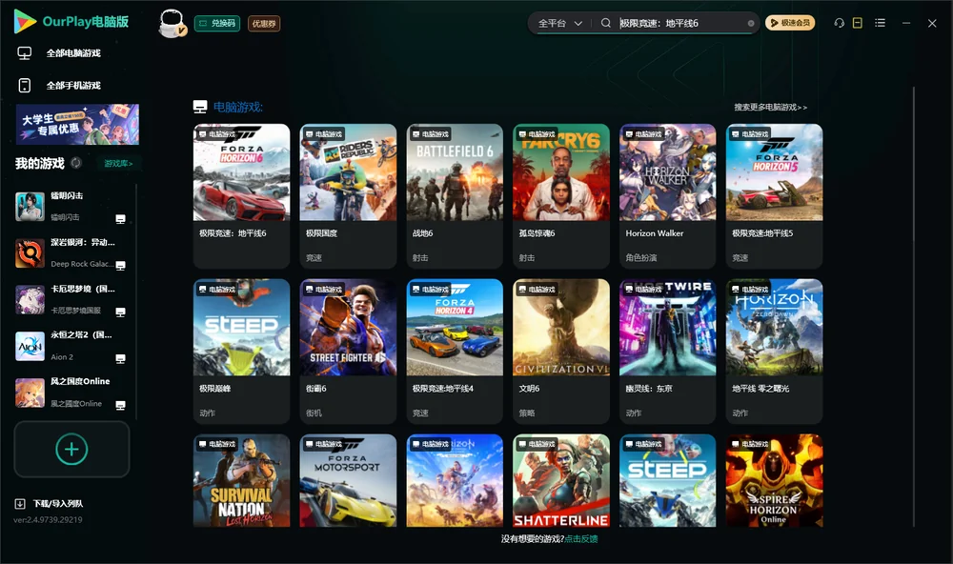Select the Survival Nation game cover
Screen dimensions: 953x564
pos(241,480)
